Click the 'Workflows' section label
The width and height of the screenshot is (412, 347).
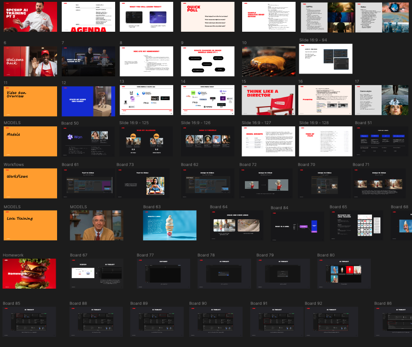(x=14, y=165)
